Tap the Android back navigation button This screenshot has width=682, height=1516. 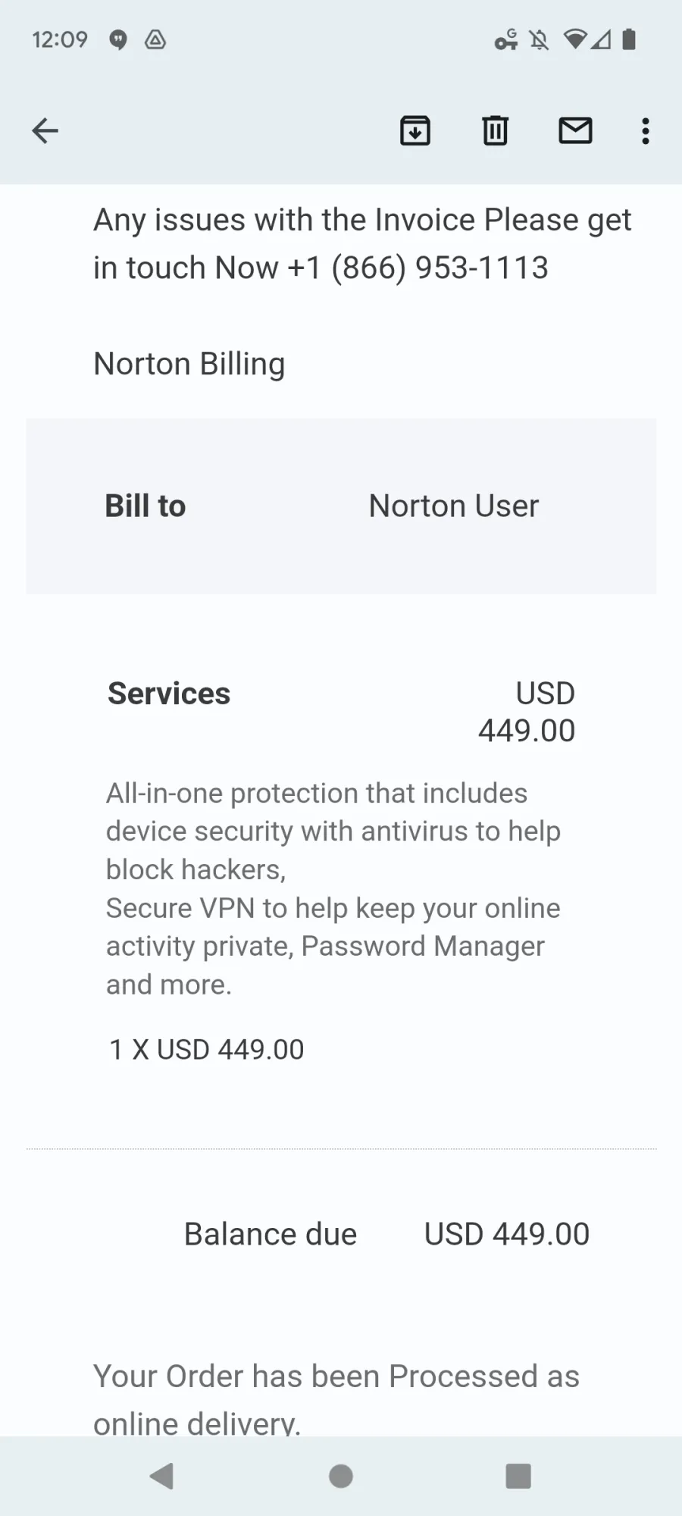coord(162,1476)
